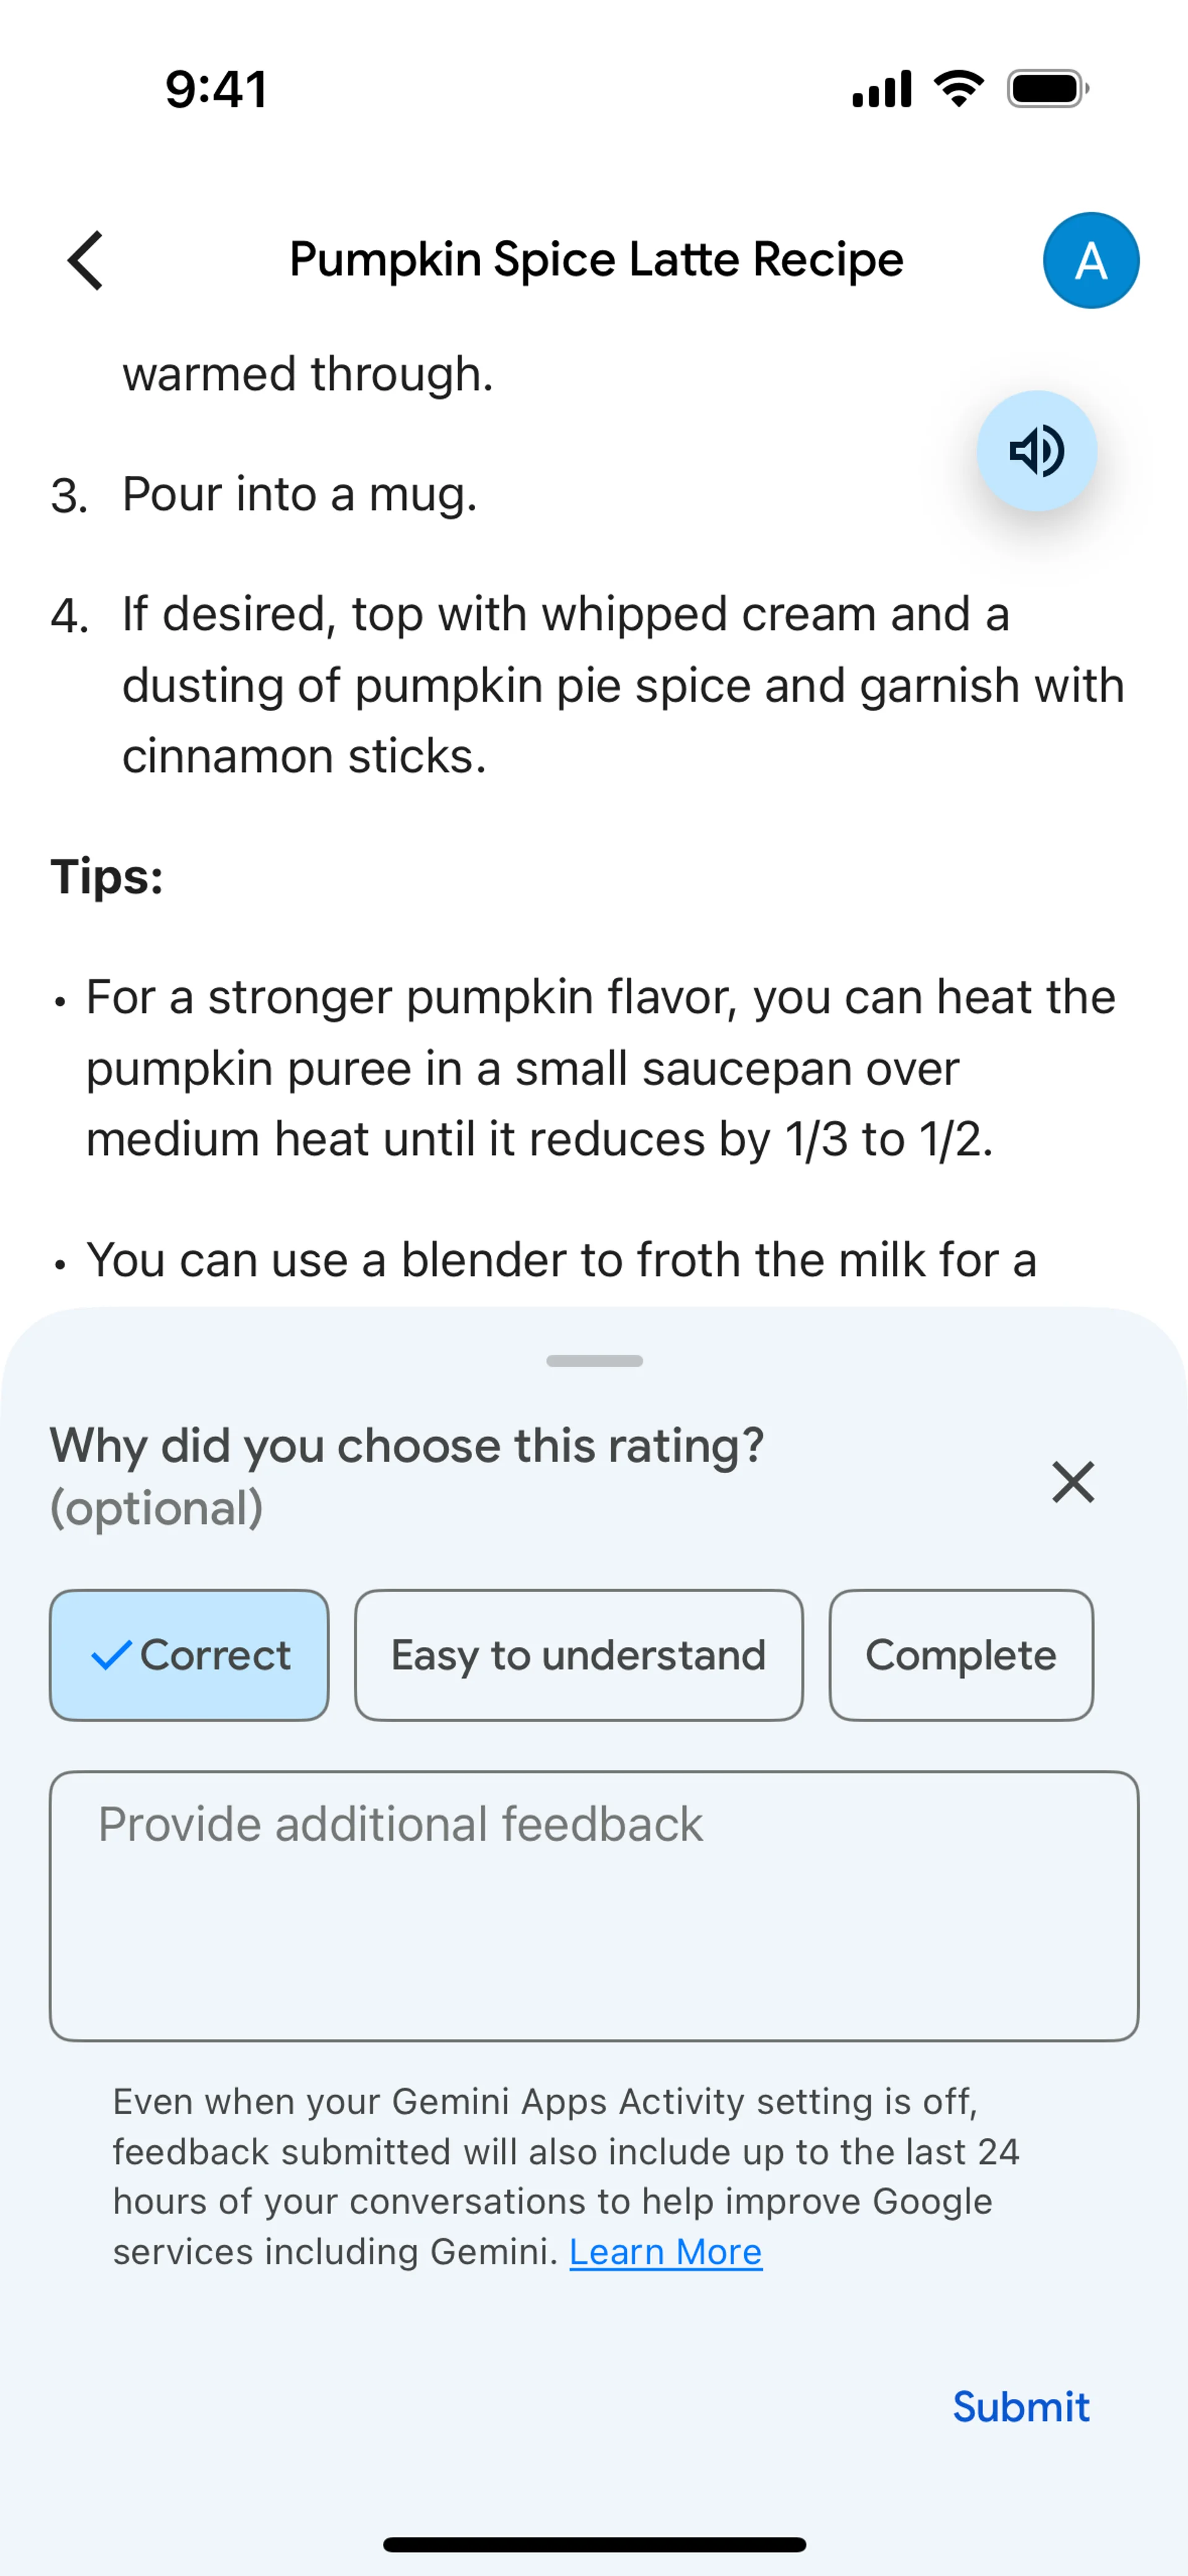The width and height of the screenshot is (1188, 2576).
Task: Deselect the Correct chip
Action: click(x=189, y=1655)
